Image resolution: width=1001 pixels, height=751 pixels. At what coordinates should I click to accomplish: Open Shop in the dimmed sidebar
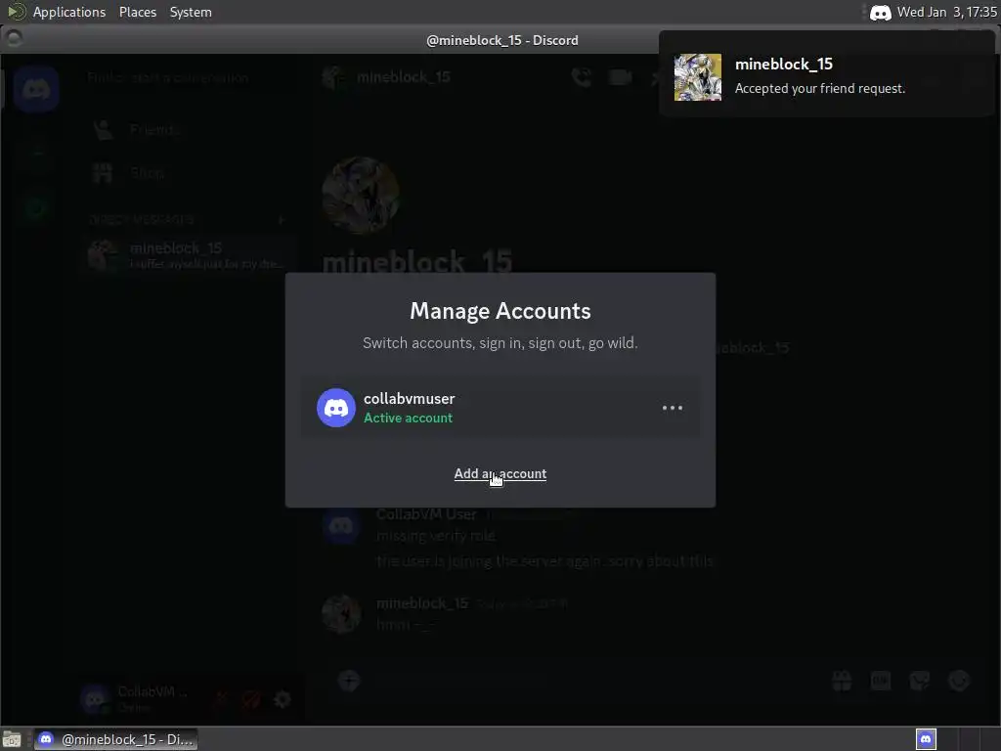point(190,172)
